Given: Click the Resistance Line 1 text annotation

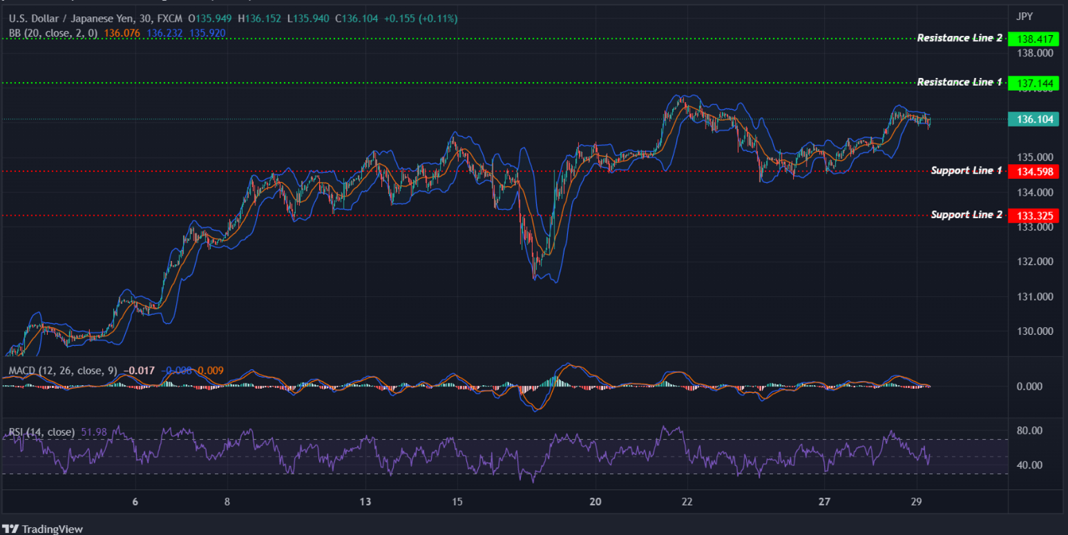Looking at the screenshot, I should [960, 81].
